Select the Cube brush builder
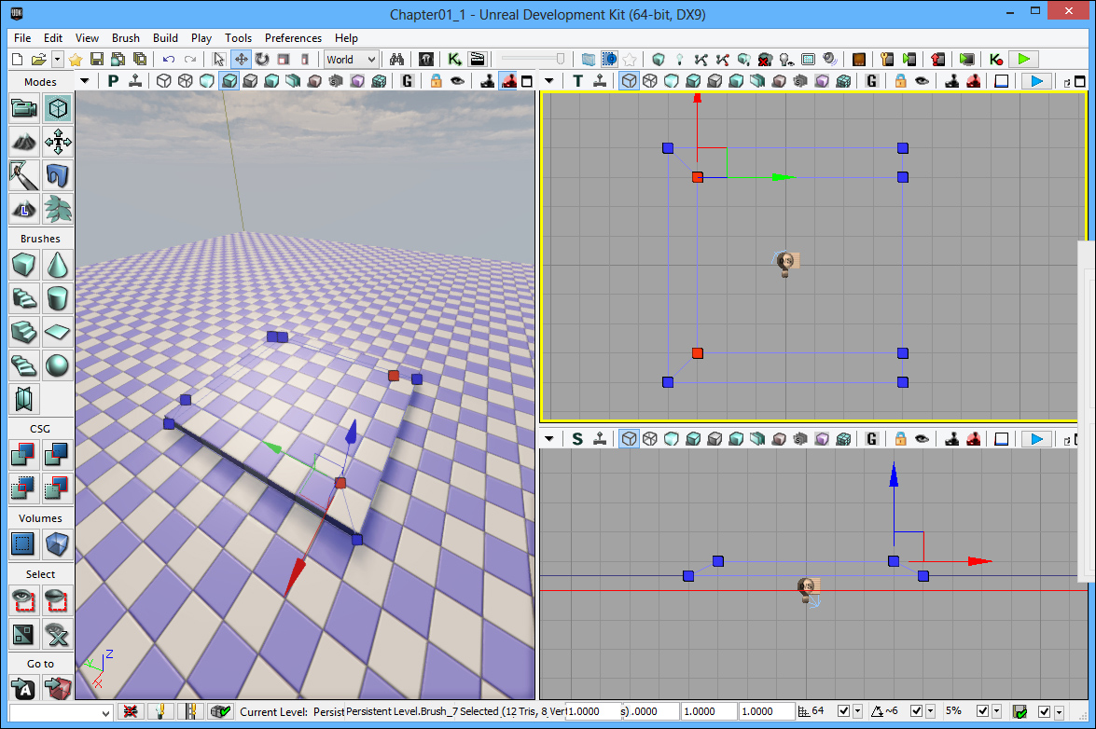The image size is (1096, 729). tap(24, 266)
